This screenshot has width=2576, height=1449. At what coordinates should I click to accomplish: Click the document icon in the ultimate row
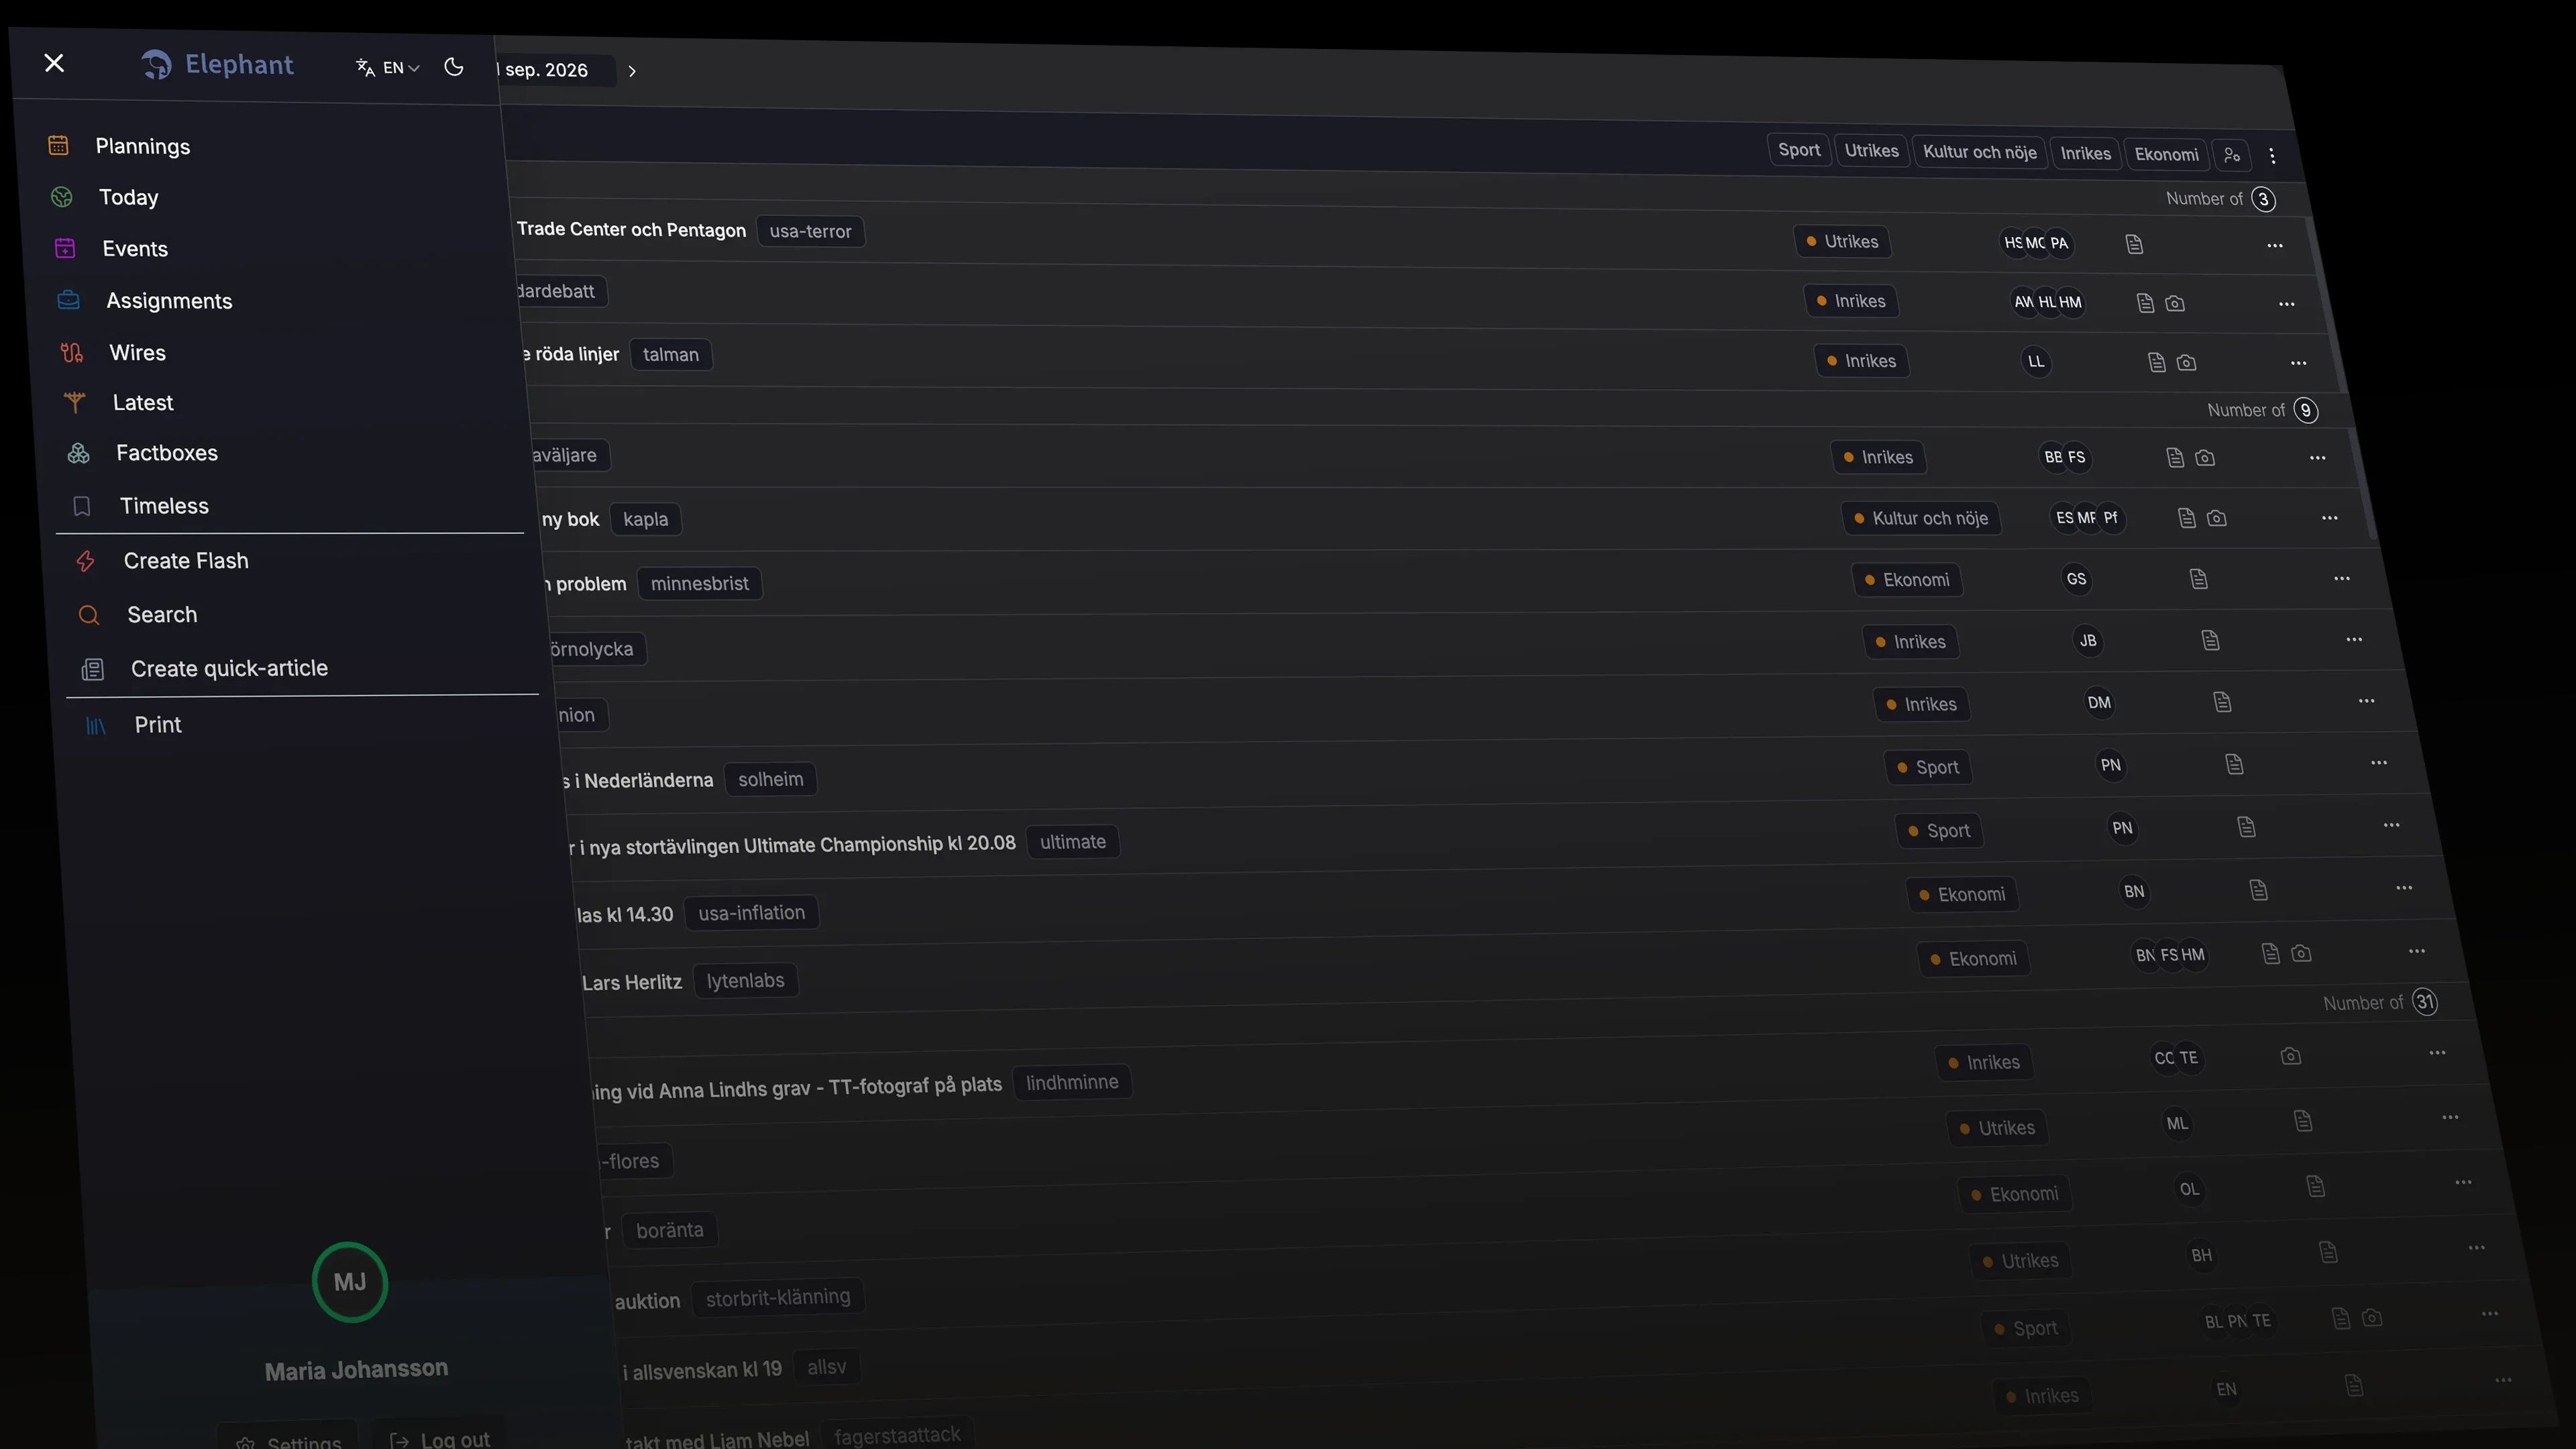pos(2246,827)
